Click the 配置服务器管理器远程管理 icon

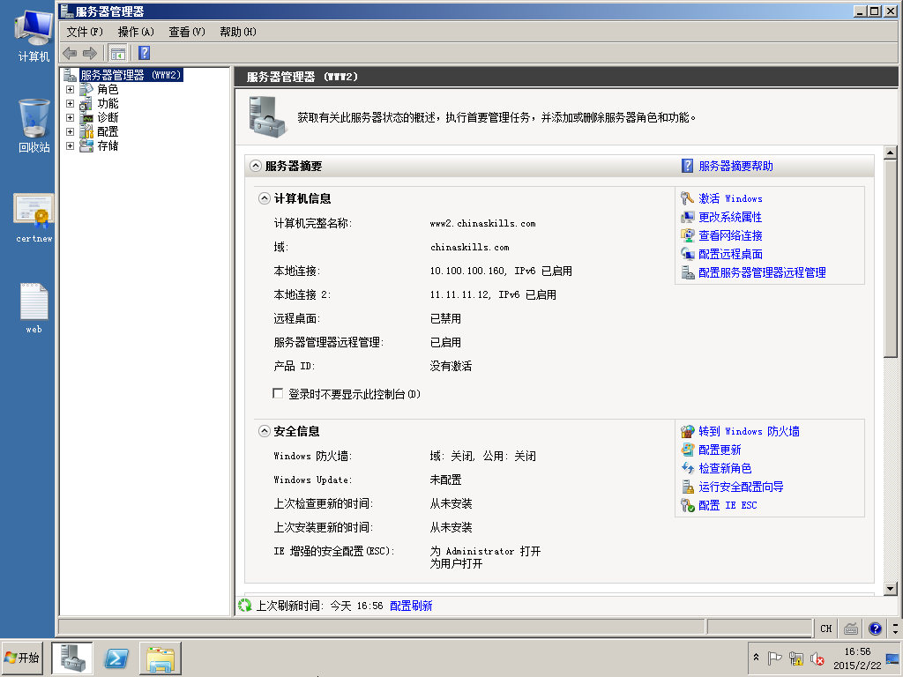(687, 272)
